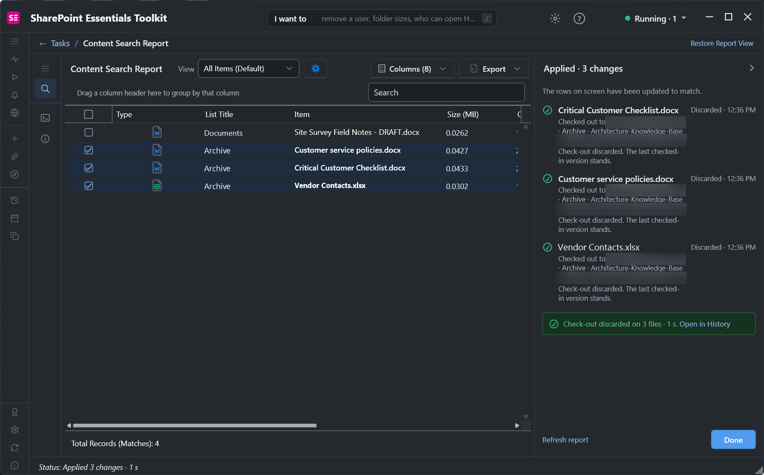Viewport: 764px width, 475px height.
Task: Uncheck the Critical Customer Checklist.docx row checkbox
Action: pyautogui.click(x=88, y=168)
